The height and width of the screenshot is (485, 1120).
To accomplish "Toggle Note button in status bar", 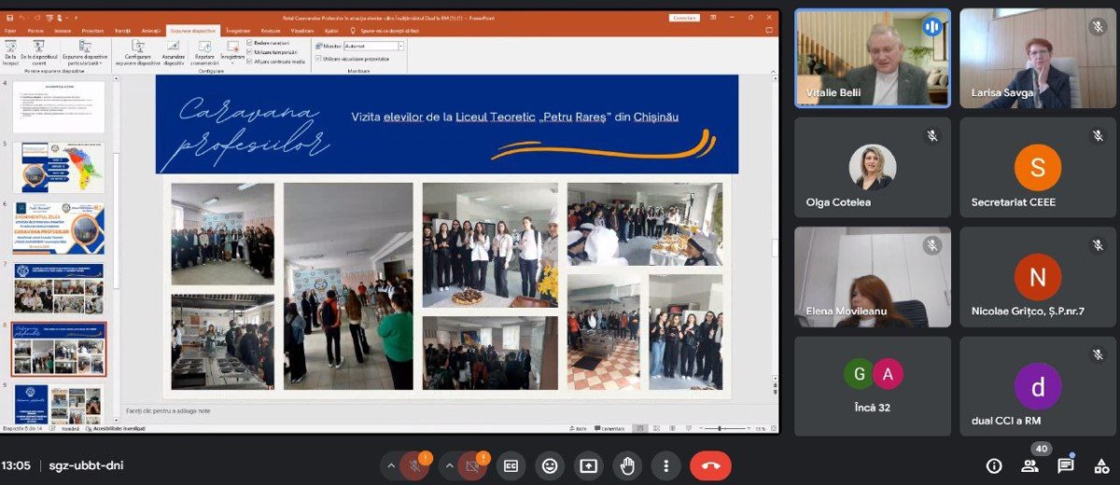I will 579,428.
